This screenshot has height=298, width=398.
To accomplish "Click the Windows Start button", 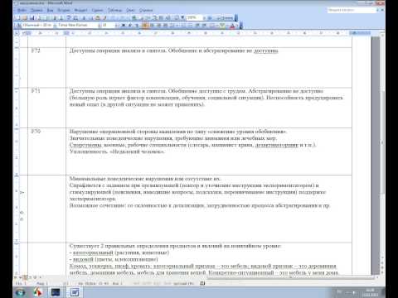I will click(x=20, y=292).
